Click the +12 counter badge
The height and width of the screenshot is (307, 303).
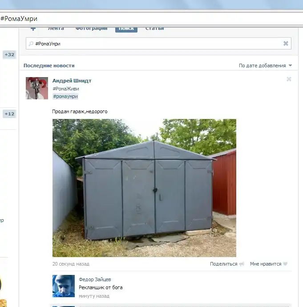(x=9, y=114)
